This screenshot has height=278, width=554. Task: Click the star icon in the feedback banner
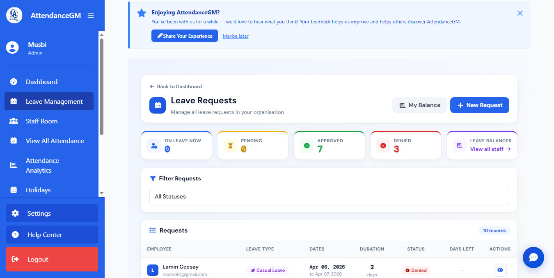(142, 13)
